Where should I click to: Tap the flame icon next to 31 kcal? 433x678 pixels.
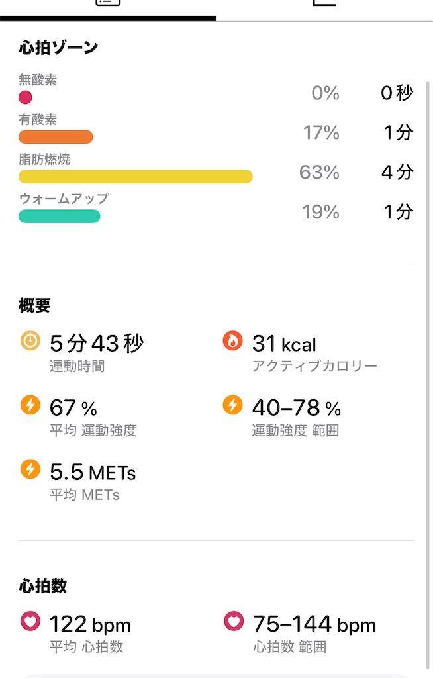click(233, 341)
